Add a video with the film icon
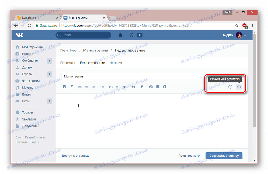The image size is (268, 174). (158, 87)
